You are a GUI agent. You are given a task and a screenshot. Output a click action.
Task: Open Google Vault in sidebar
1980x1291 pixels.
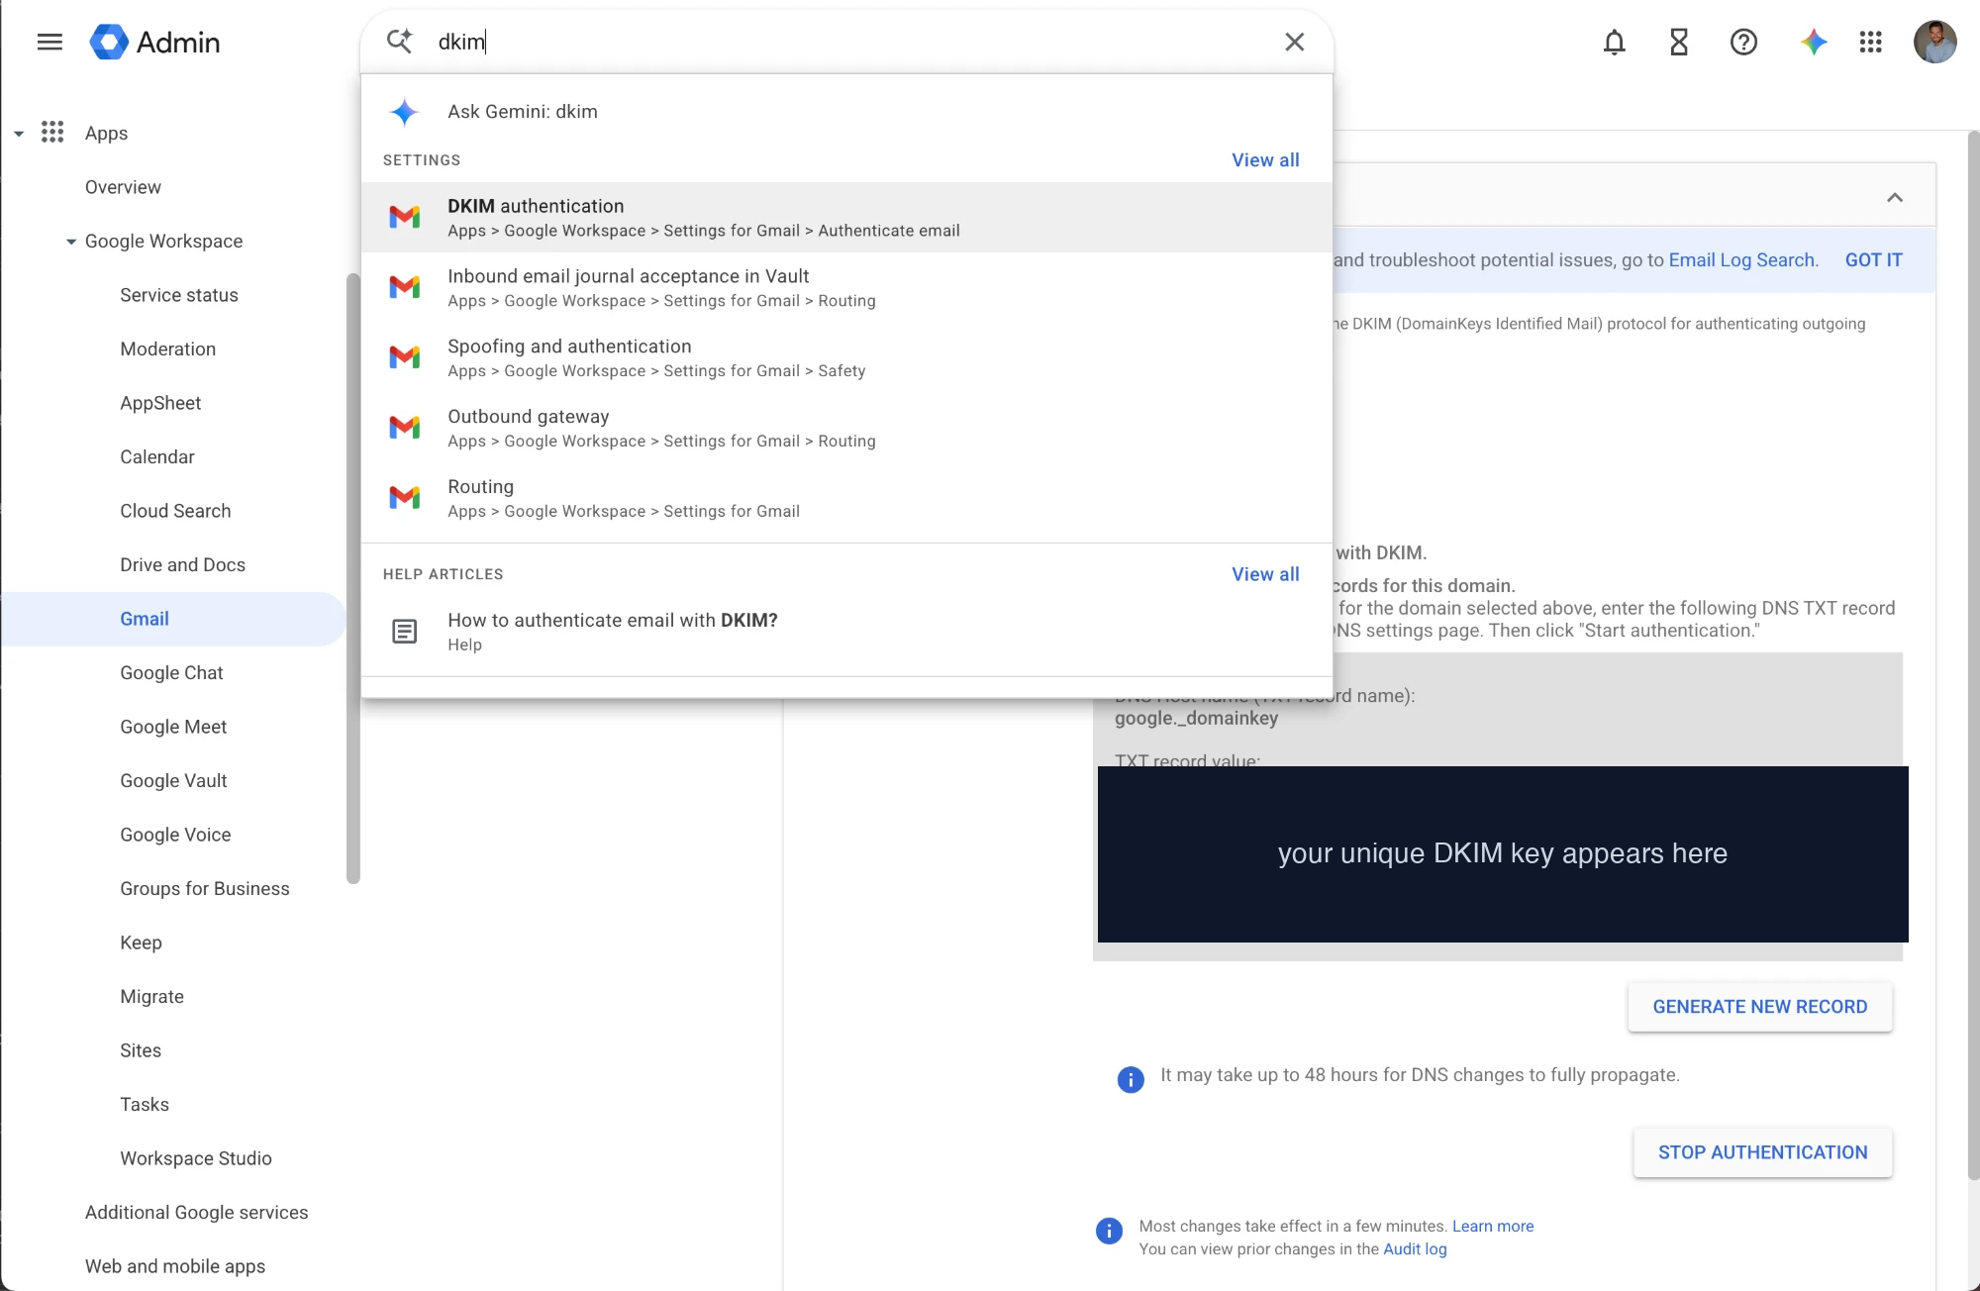(x=173, y=781)
